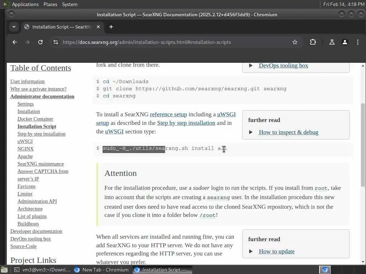Open List of plugins link
366x274 pixels.
coord(32,216)
